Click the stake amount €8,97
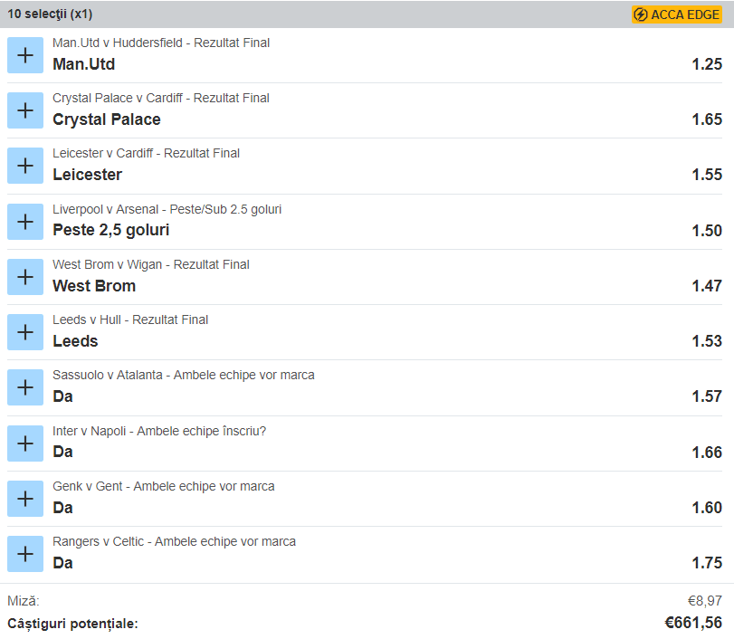 point(704,601)
